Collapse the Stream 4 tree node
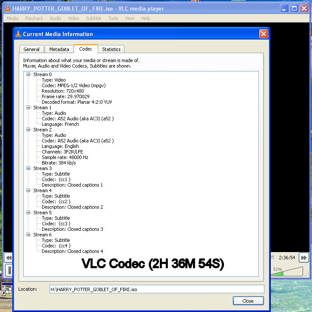The width and height of the screenshot is (312, 312). click(28, 190)
